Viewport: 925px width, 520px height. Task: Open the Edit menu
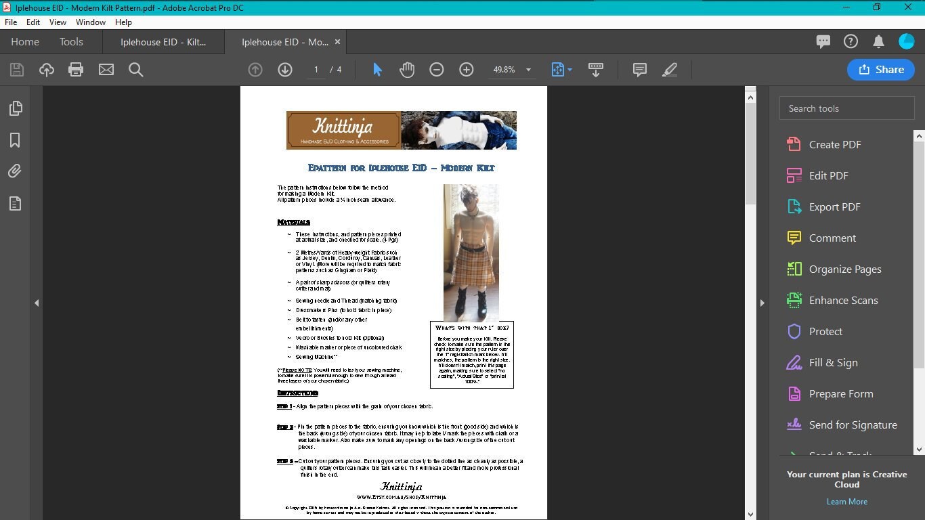click(x=33, y=22)
